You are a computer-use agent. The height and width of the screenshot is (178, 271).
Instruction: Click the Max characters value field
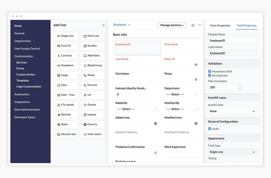tap(223, 87)
